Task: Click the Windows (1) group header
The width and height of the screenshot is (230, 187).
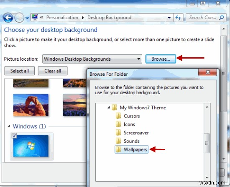Action: (29, 126)
